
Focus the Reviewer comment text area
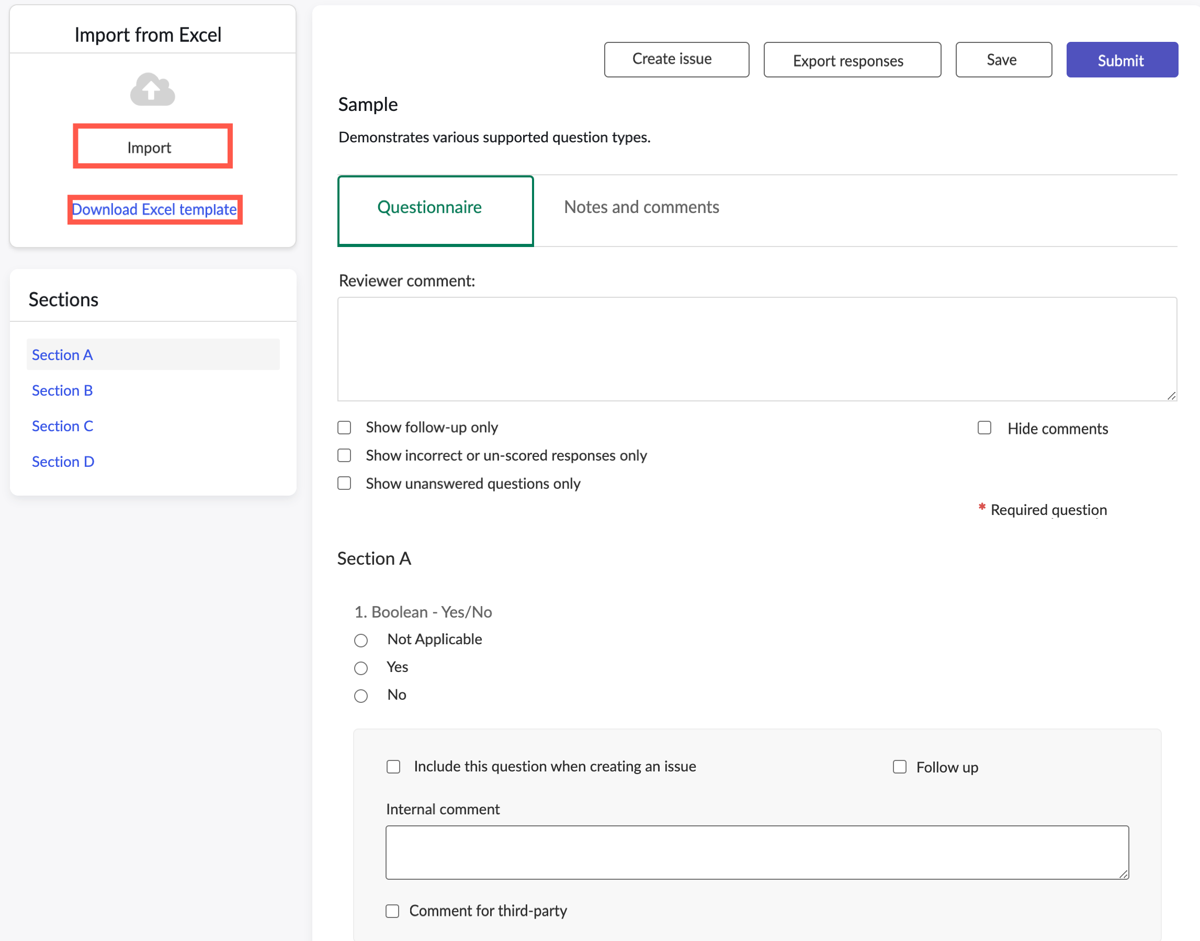click(757, 349)
